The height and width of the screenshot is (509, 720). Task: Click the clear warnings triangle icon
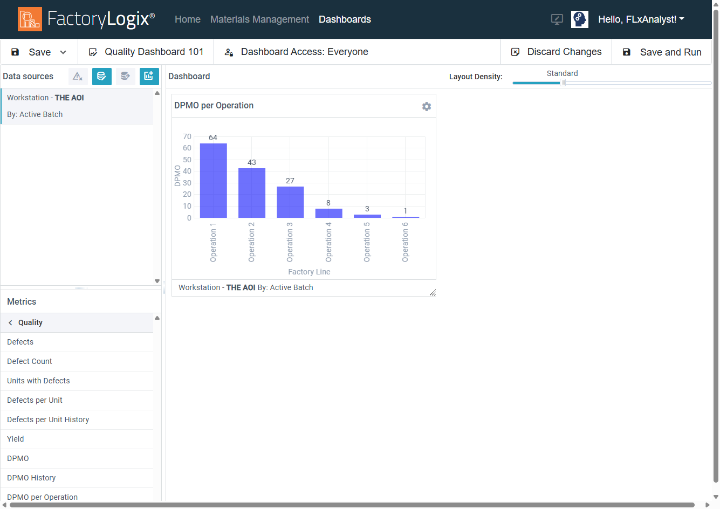point(78,77)
